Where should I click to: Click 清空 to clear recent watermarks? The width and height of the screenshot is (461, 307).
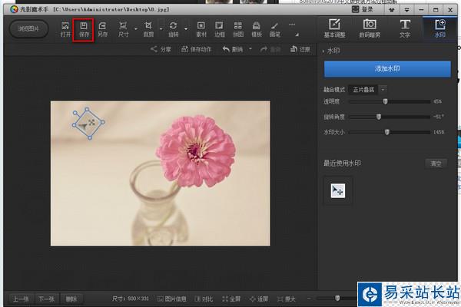(436, 163)
